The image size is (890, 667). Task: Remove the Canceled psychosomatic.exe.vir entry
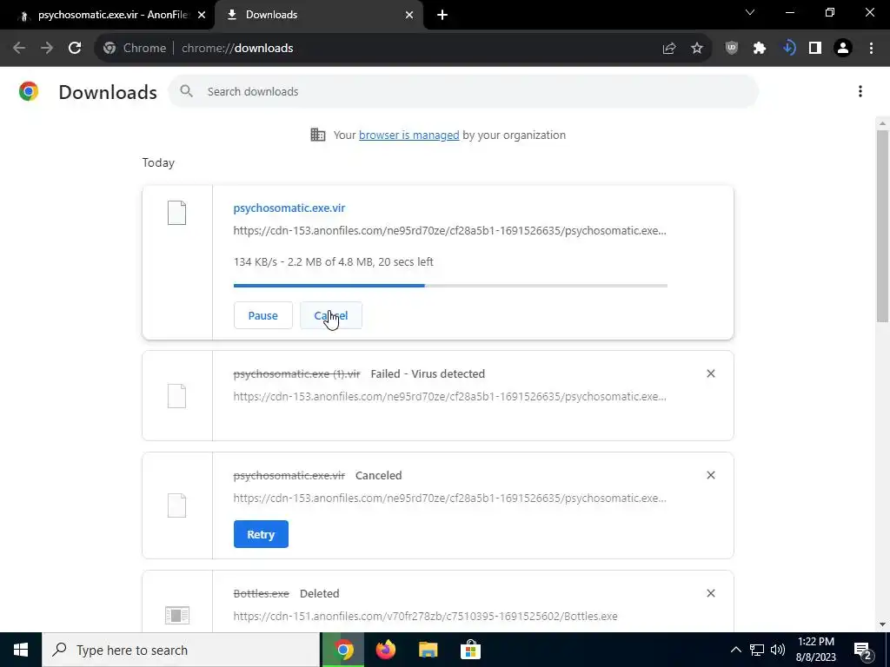click(x=711, y=475)
